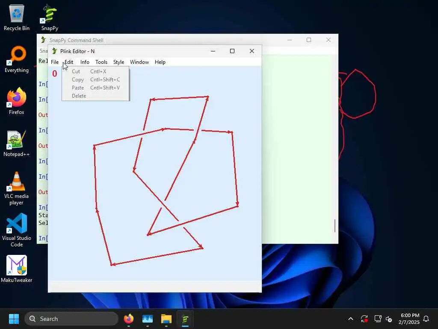
Task: Select the Everything desktop shortcut
Action: click(17, 59)
